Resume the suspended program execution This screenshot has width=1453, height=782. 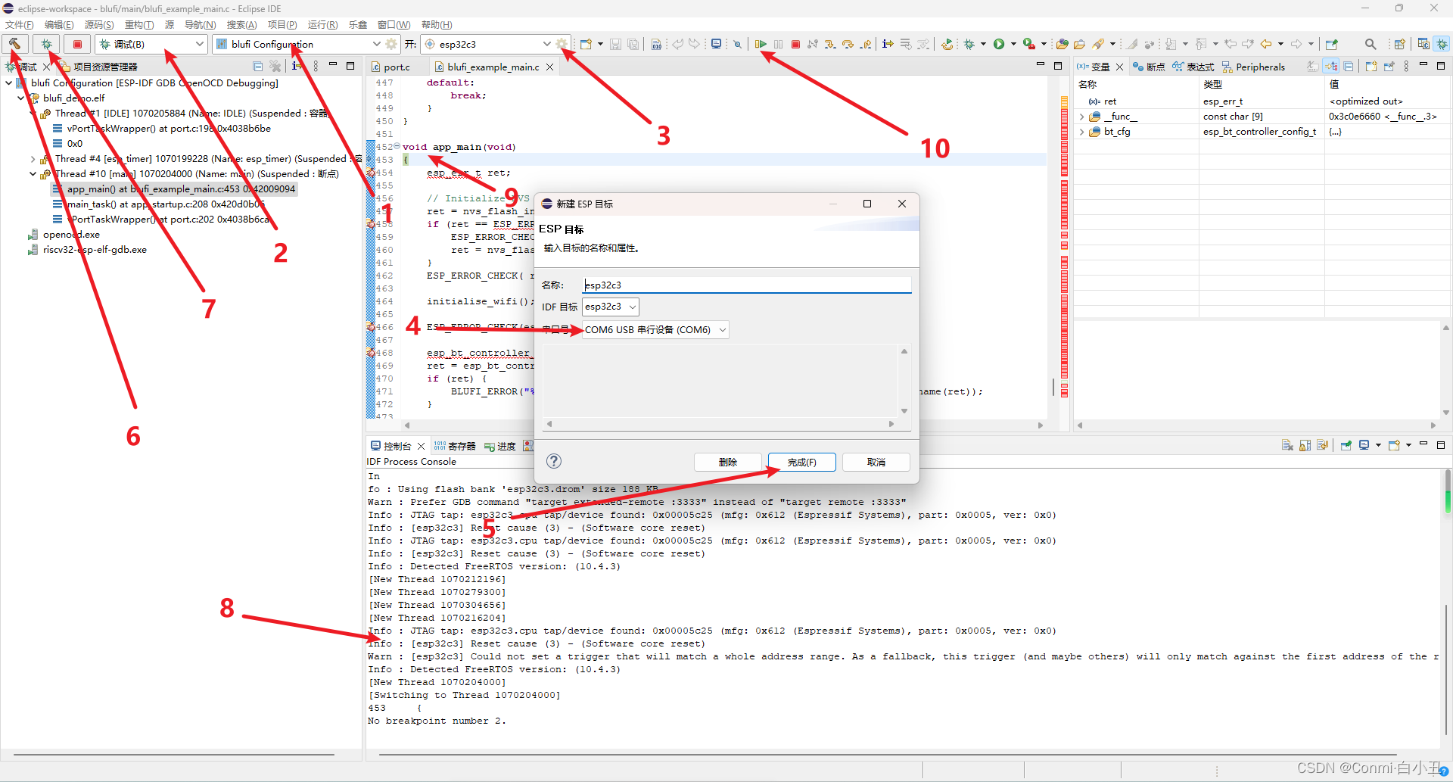click(x=761, y=43)
